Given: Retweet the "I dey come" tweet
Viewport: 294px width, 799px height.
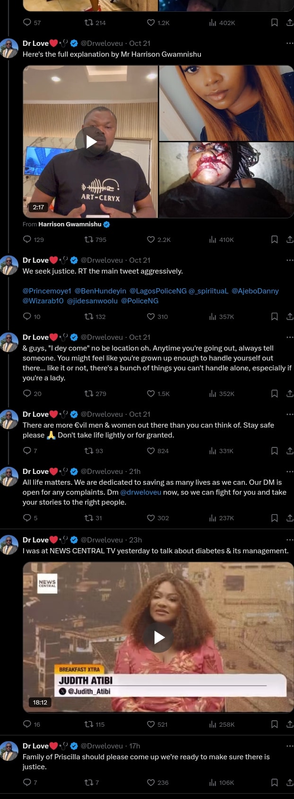Looking at the screenshot, I should pos(88,394).
